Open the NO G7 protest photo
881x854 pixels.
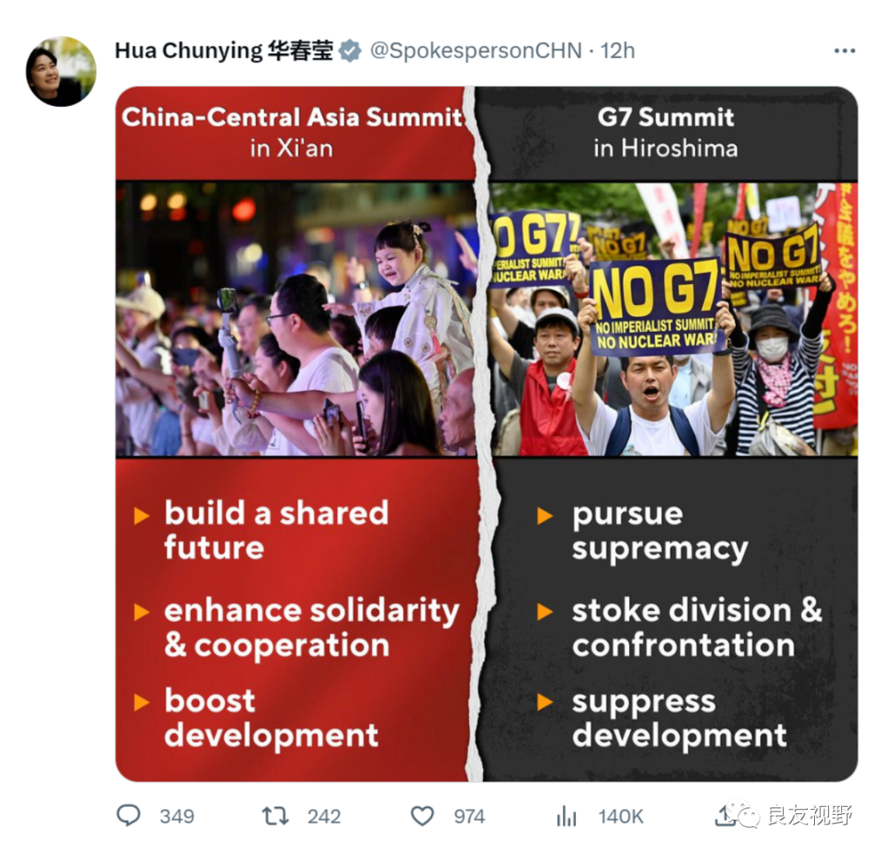673,319
